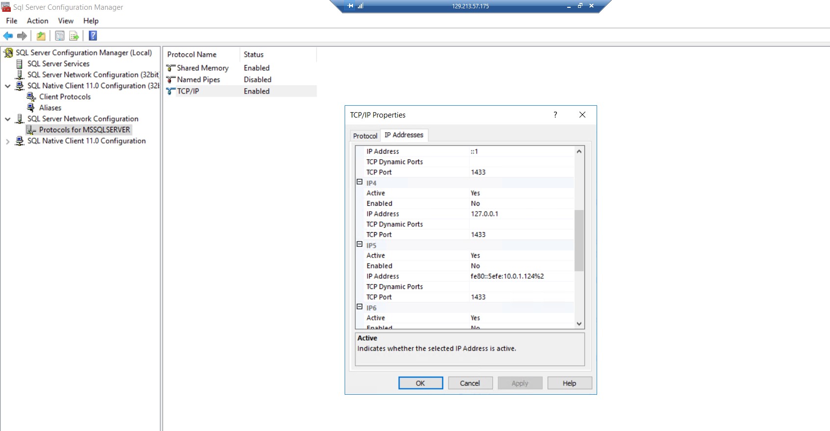Select the IP4 Enabled value No

pos(522,203)
